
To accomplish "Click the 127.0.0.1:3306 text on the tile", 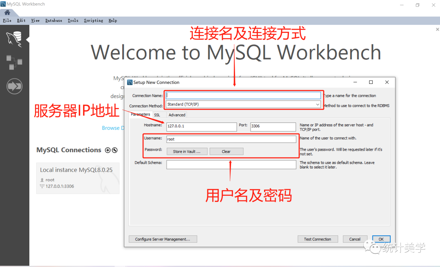I will tap(60, 186).
